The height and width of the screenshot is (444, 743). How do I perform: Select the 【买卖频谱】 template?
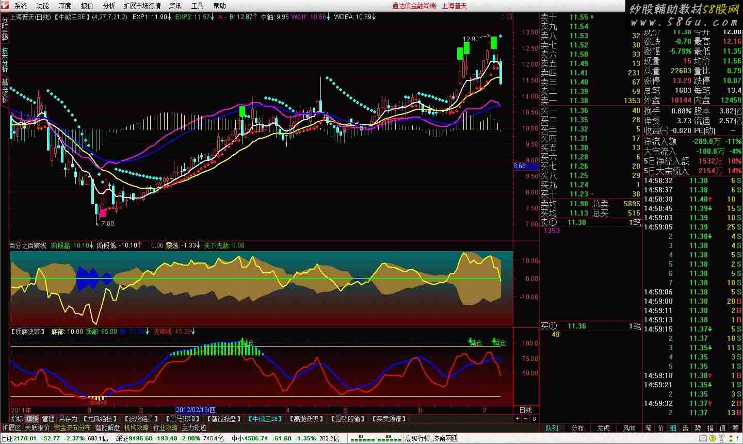pyautogui.click(x=388, y=419)
